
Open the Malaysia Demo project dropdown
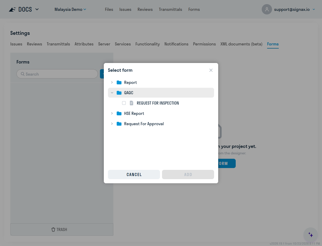click(x=70, y=9)
